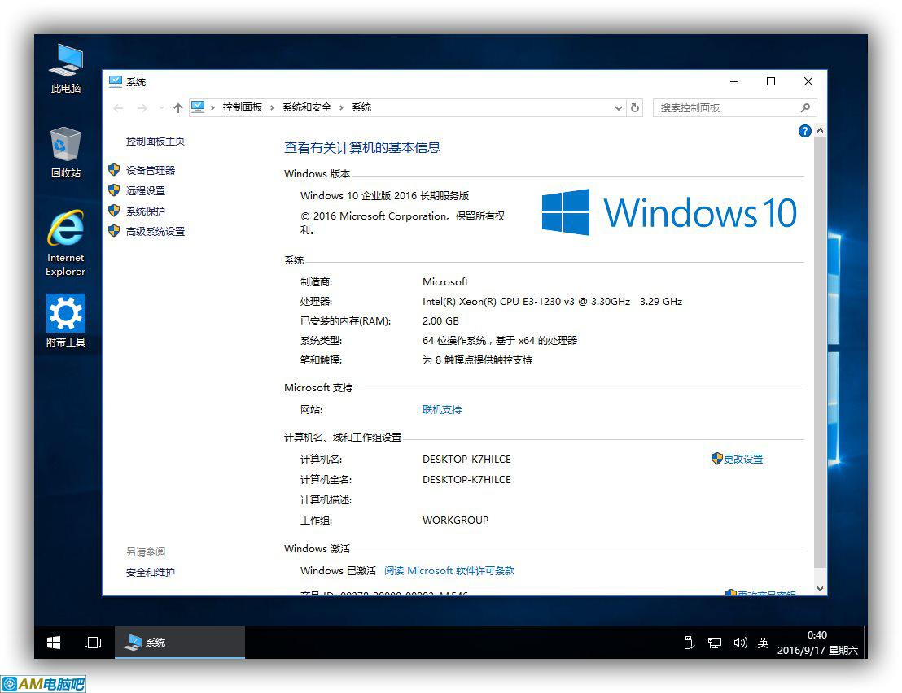This screenshot has height=693, width=902.
Task: Select 系统 in the breadcrumb
Action: pyautogui.click(x=361, y=107)
